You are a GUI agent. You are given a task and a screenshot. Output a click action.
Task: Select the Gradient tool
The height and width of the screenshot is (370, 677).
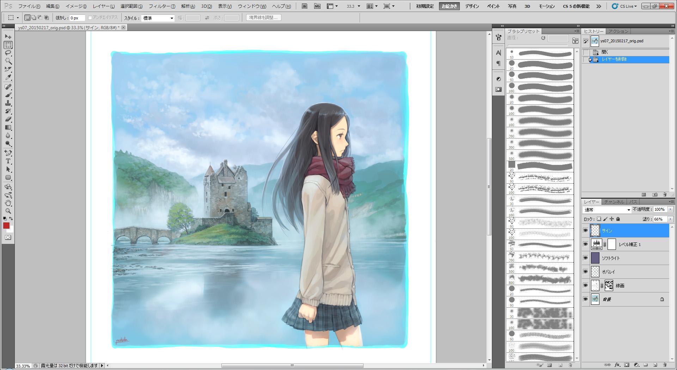pyautogui.click(x=8, y=128)
